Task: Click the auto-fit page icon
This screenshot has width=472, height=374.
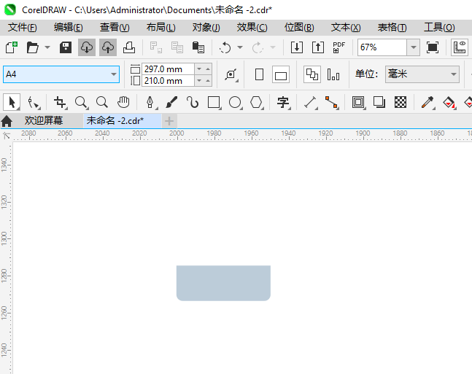Action: 231,74
